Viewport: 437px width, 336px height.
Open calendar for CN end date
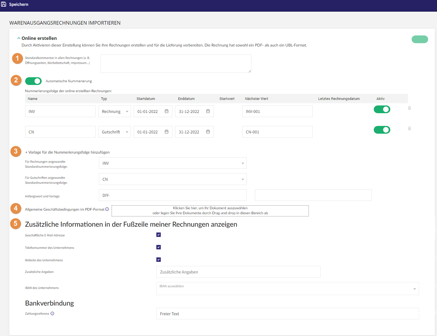[208, 132]
